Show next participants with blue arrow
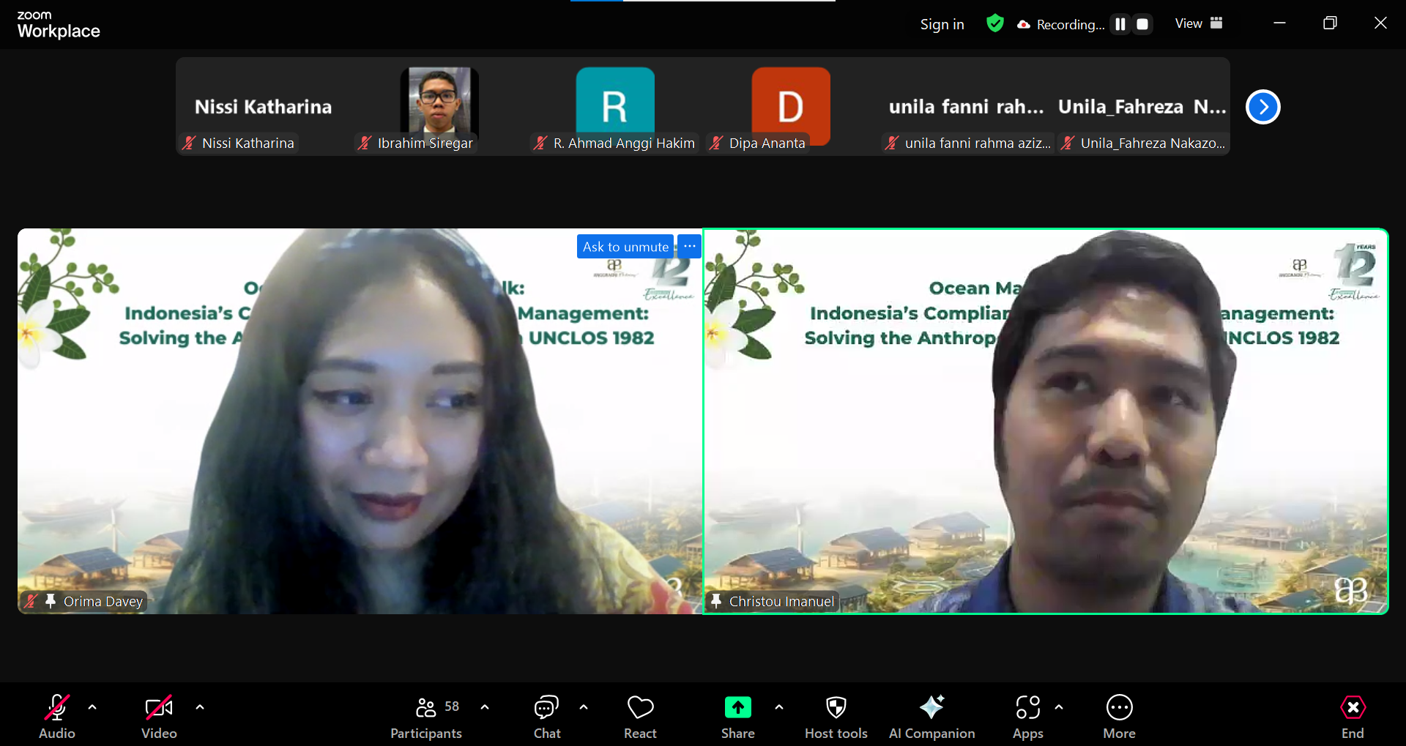The height and width of the screenshot is (746, 1406). pos(1263,107)
